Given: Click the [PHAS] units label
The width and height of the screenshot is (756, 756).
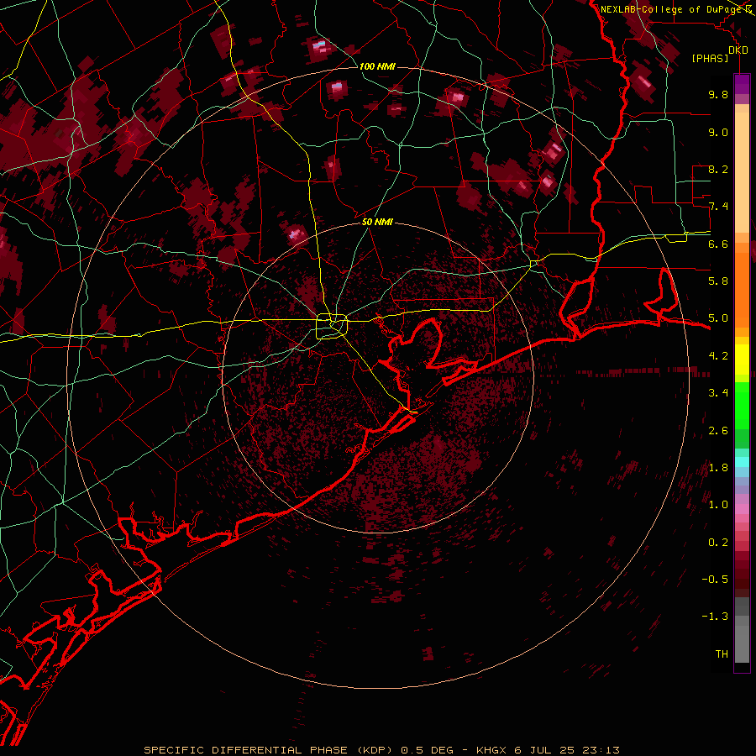Looking at the screenshot, I should point(710,59).
